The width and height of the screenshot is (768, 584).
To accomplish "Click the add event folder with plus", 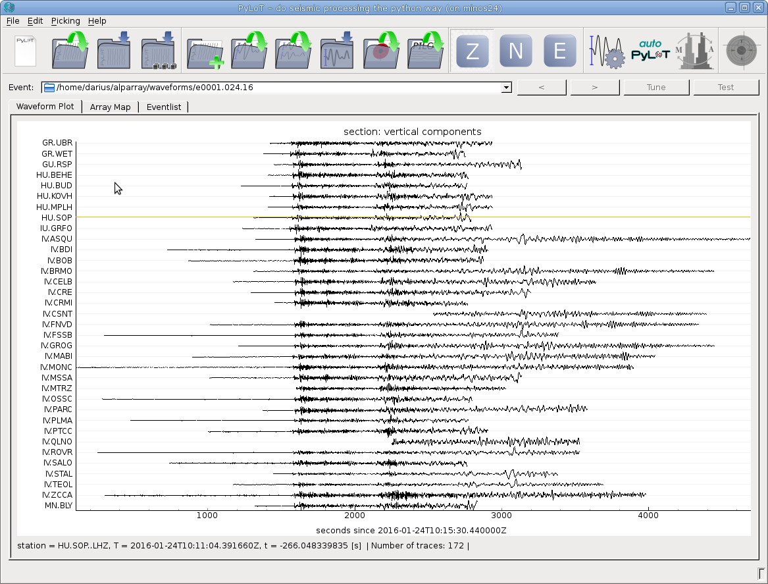I will (204, 51).
